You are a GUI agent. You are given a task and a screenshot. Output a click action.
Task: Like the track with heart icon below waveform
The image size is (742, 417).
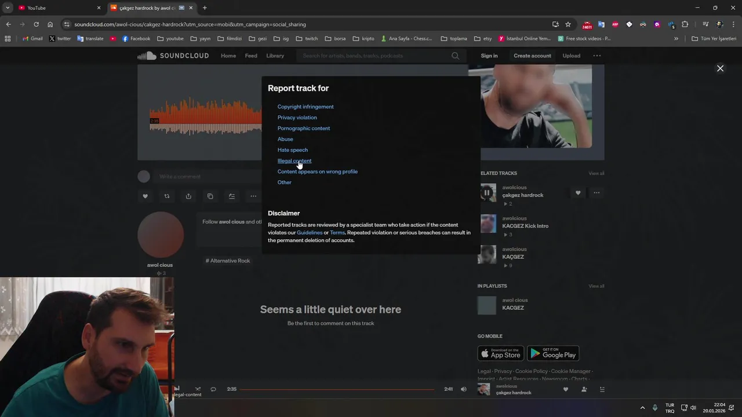coord(145,196)
